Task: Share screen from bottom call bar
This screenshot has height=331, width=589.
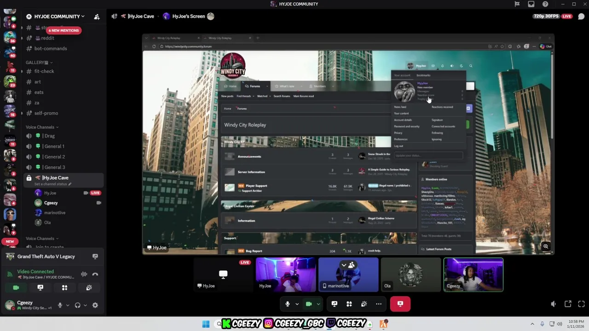Action: 335,304
